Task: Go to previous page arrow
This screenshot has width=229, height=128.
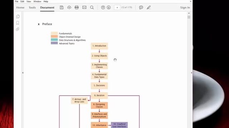Action: 103,7
